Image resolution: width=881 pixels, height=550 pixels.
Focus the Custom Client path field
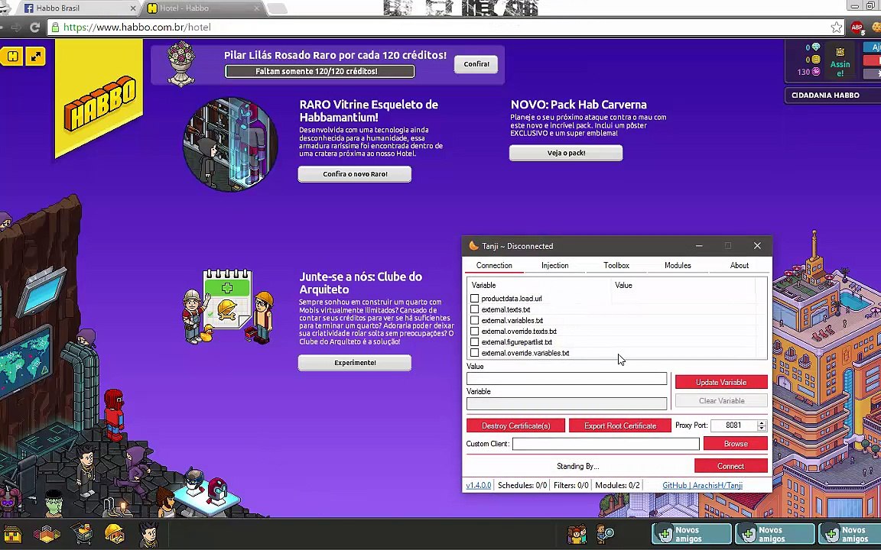click(x=606, y=443)
